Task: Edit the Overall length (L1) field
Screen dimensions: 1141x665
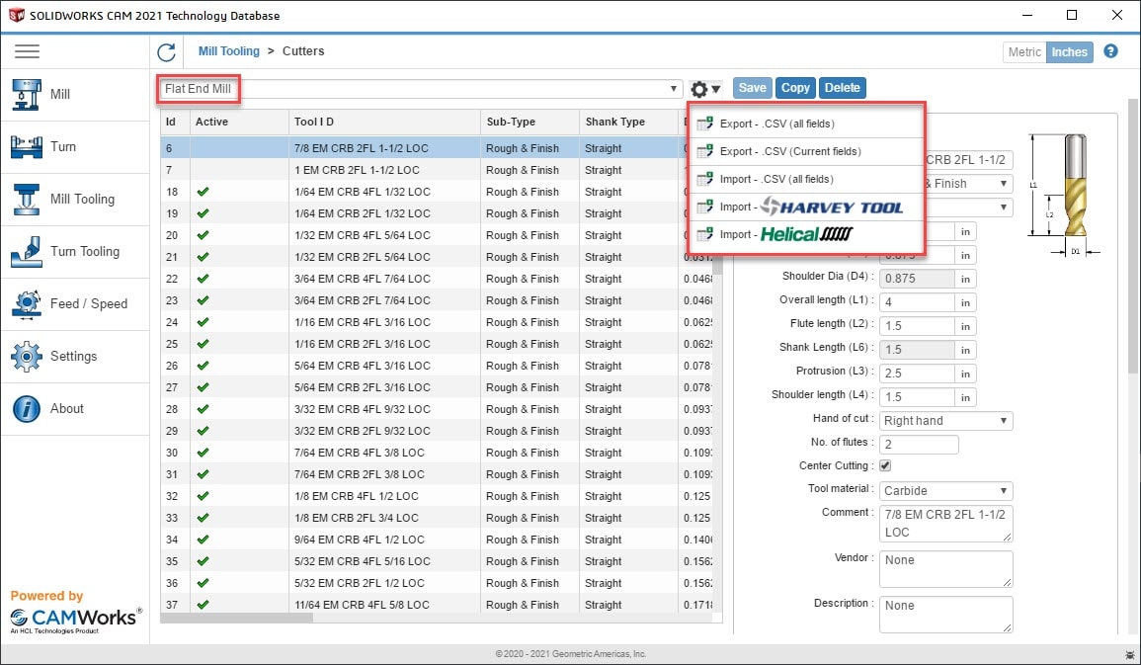Action: [x=917, y=302]
